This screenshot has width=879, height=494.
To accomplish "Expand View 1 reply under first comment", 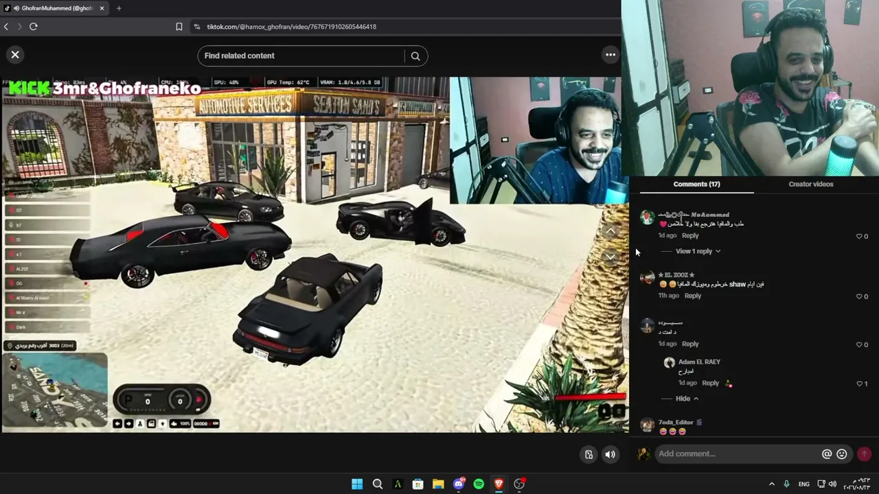I will 698,251.
